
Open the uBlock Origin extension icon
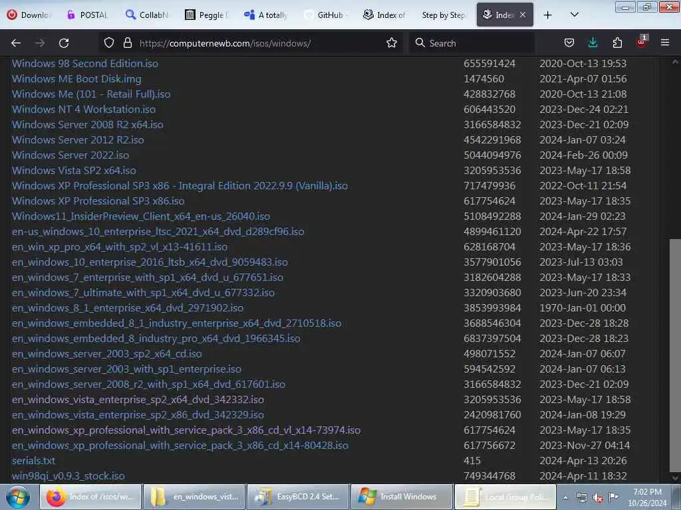pyautogui.click(x=642, y=42)
